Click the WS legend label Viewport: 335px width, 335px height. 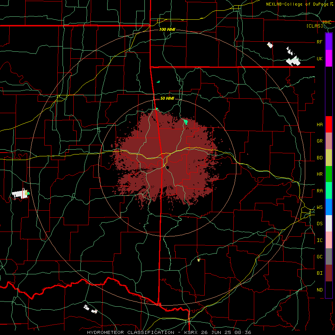tap(320, 207)
